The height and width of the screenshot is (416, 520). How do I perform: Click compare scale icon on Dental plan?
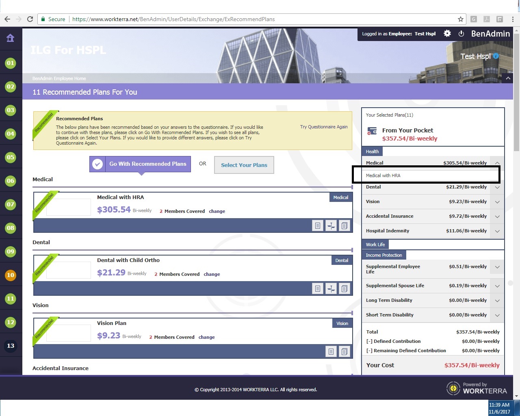[x=331, y=288]
